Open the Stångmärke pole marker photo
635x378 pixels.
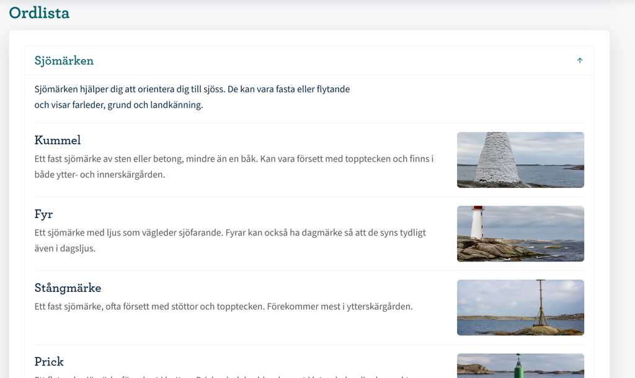coord(520,307)
